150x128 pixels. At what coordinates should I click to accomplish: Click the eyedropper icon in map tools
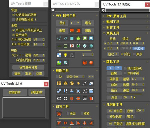[x=85, y=83]
